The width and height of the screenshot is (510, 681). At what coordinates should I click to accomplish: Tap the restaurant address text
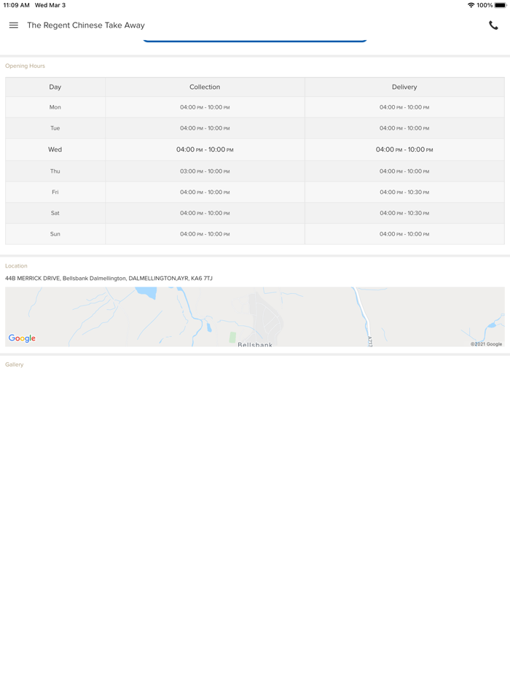pos(109,279)
